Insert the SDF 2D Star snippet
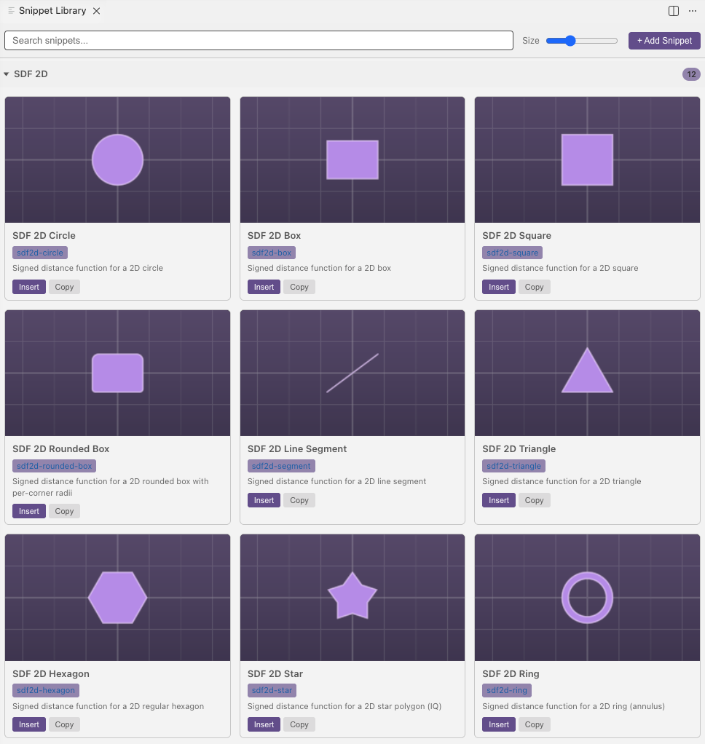Viewport: 705px width, 744px height. click(264, 724)
